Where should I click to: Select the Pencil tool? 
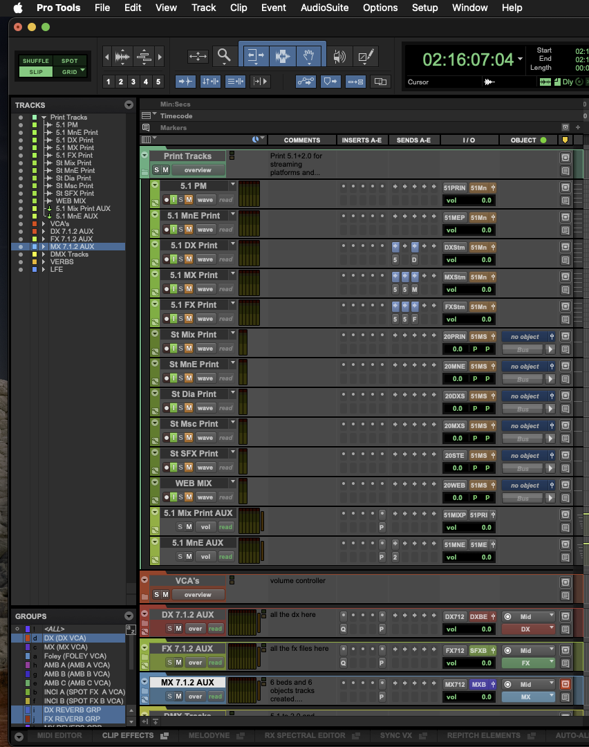pos(365,56)
